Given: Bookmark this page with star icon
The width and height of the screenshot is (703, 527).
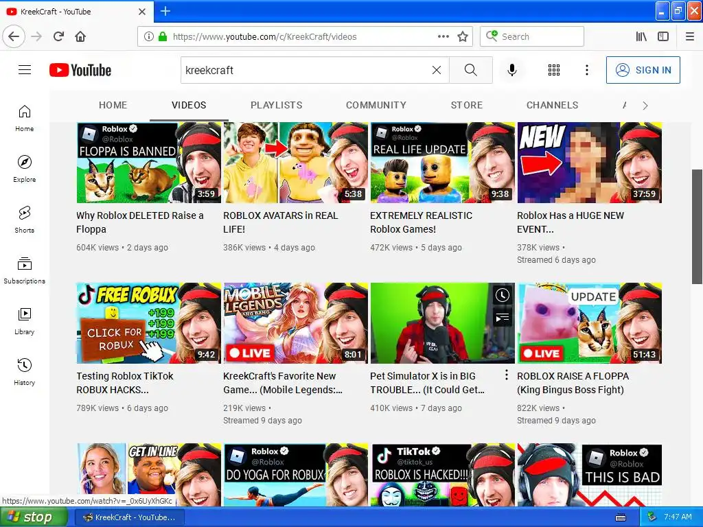Looking at the screenshot, I should pyautogui.click(x=463, y=36).
